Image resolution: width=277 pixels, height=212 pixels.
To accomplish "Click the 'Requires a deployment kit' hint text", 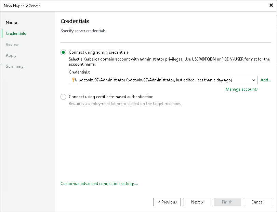I will (125, 104).
